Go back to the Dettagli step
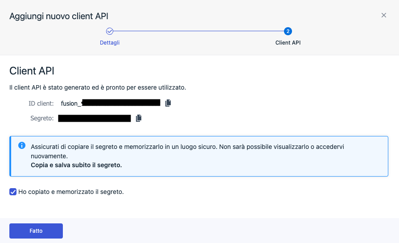The height and width of the screenshot is (243, 399). (110, 43)
